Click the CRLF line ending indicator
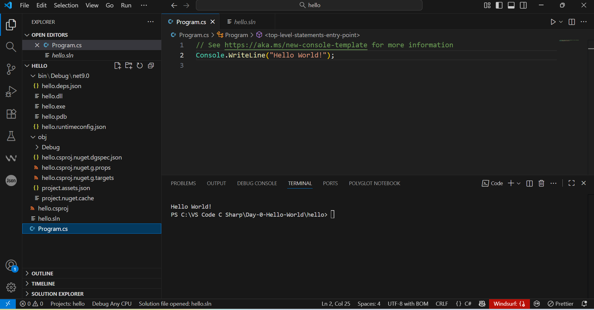 442,304
